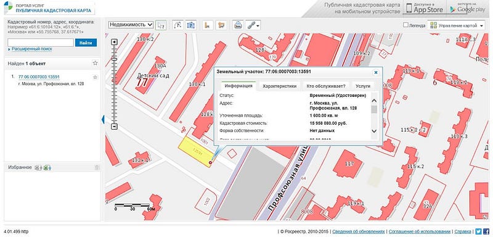Open the Справка help link

click(463, 231)
